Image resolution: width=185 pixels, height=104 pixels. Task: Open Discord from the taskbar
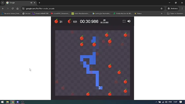(x=17, y=102)
